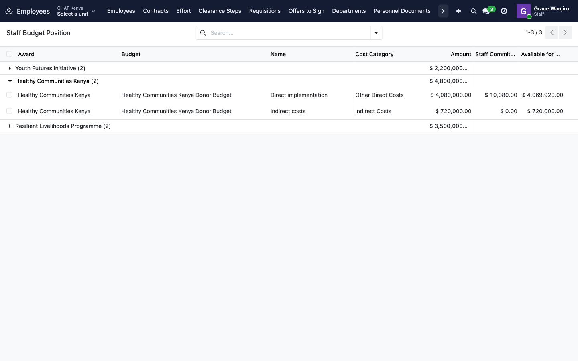Sort by the Amount column header
Screen dimensions: 578x361
point(461,54)
